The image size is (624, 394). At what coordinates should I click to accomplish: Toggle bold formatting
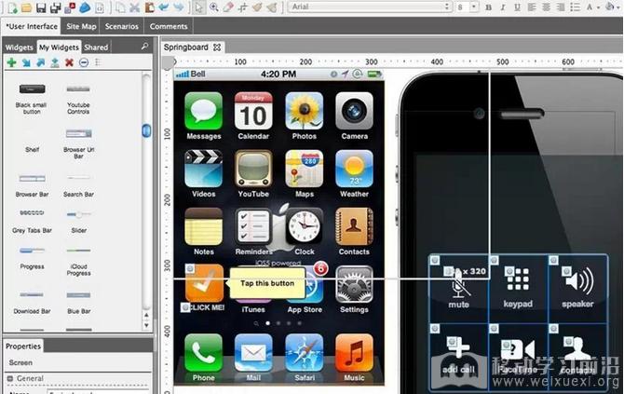click(x=489, y=7)
